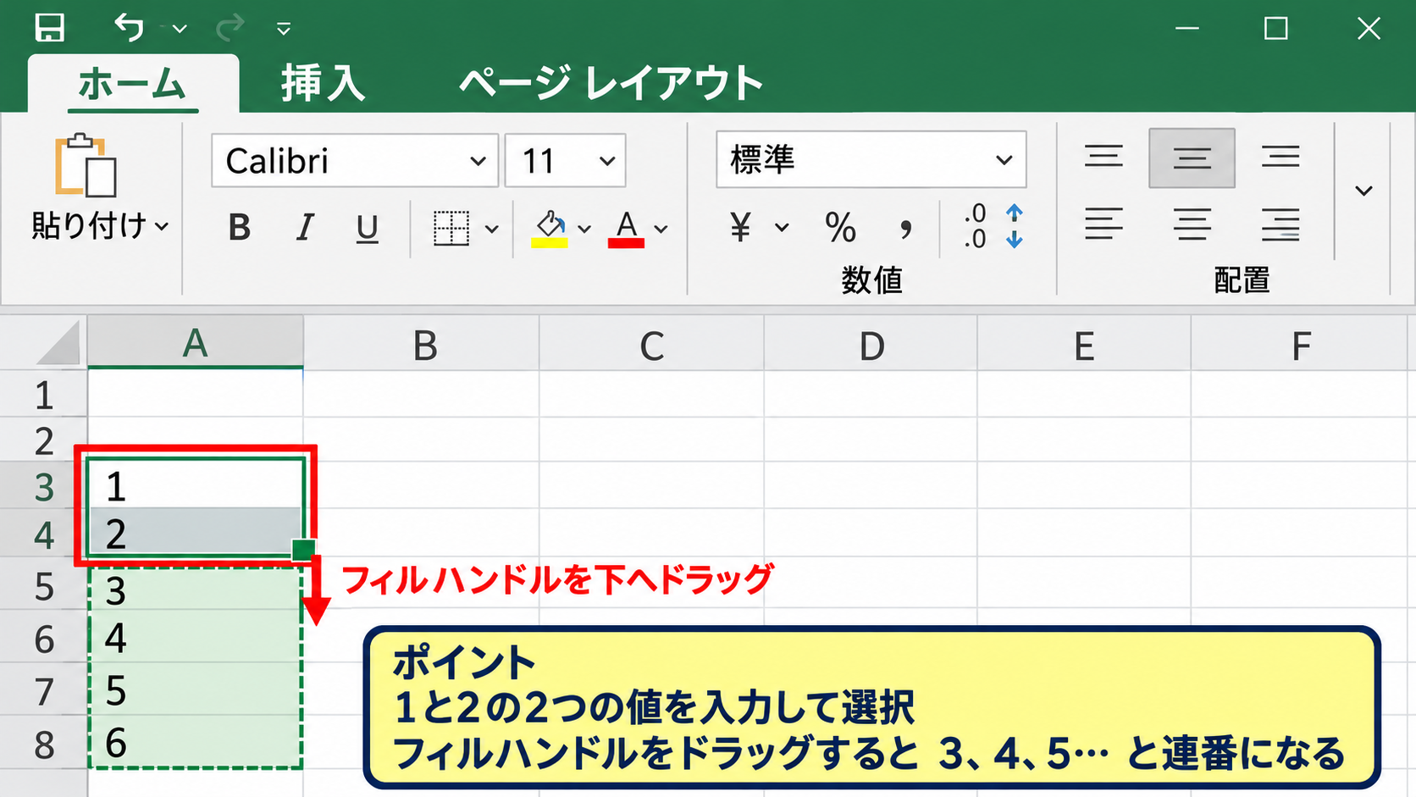The width and height of the screenshot is (1416, 797).
Task: Increase decimal places up arrow
Action: [x=1015, y=213]
